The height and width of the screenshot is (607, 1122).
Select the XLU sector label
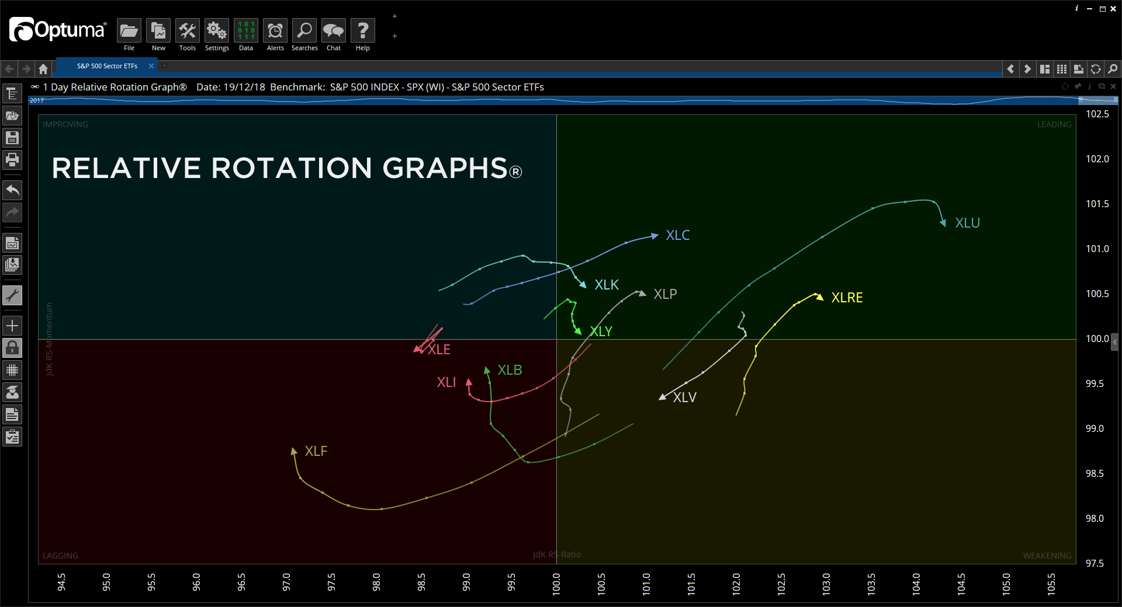pyautogui.click(x=968, y=222)
